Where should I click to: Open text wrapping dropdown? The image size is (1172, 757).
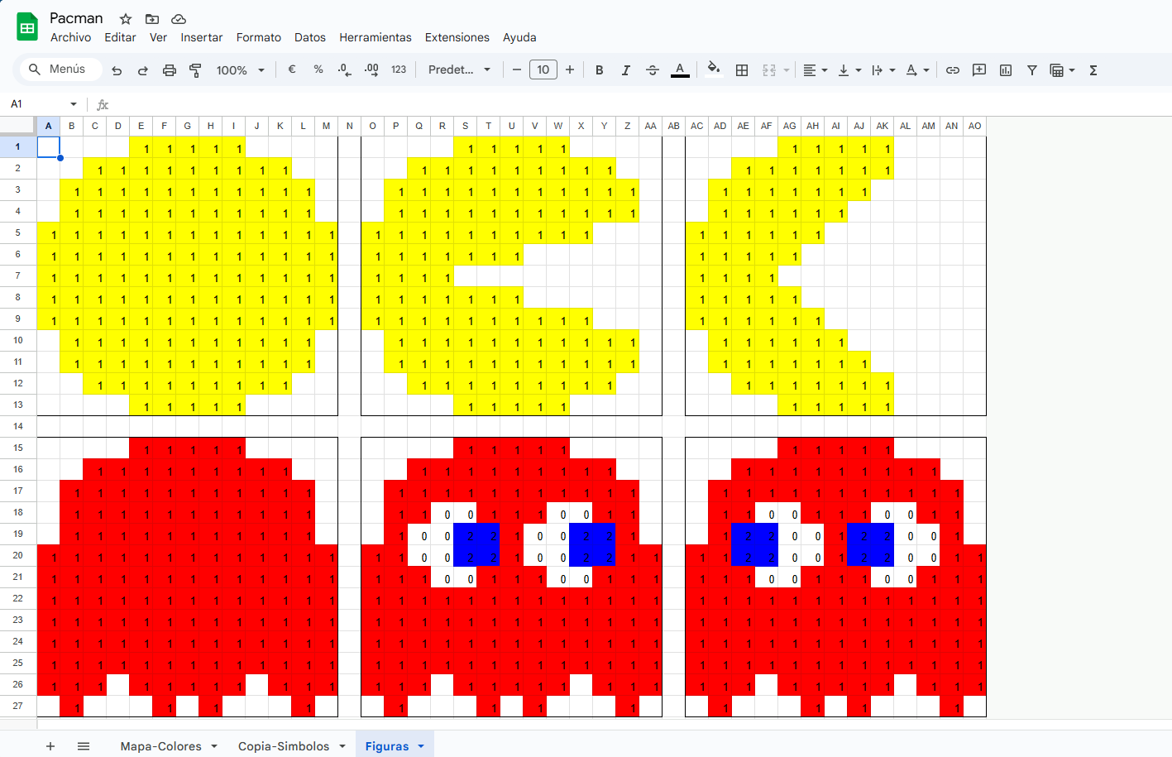pos(883,70)
